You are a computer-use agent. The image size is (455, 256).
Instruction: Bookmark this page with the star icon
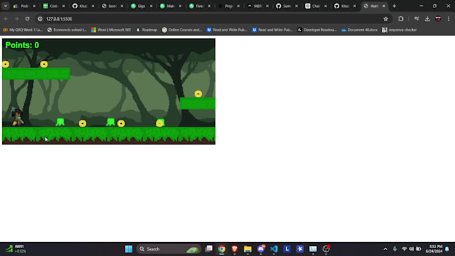click(385, 19)
